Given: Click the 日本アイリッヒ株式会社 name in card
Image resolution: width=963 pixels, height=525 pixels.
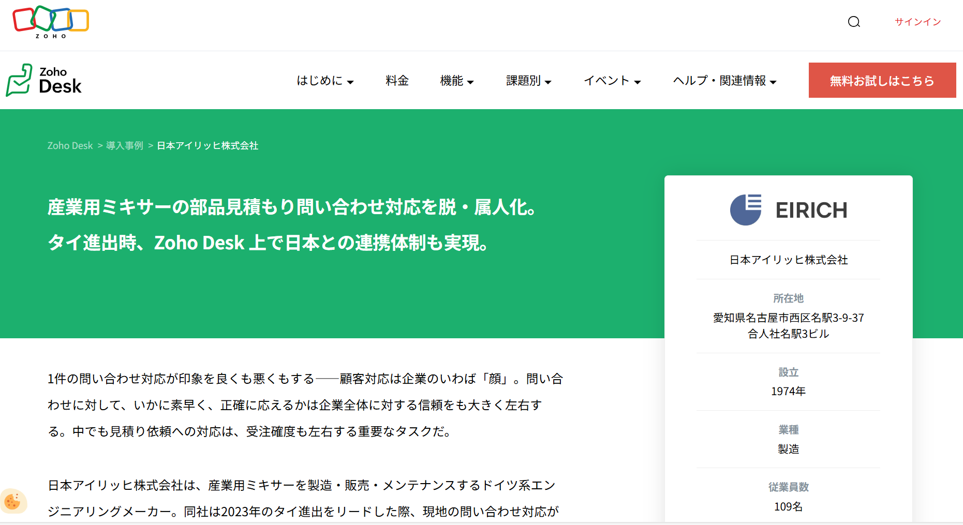Looking at the screenshot, I should [788, 260].
